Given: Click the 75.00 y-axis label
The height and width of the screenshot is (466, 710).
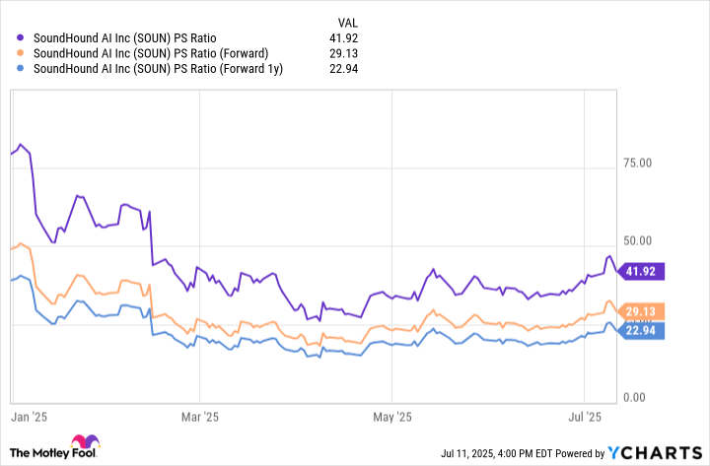Looking at the screenshot, I should (638, 164).
